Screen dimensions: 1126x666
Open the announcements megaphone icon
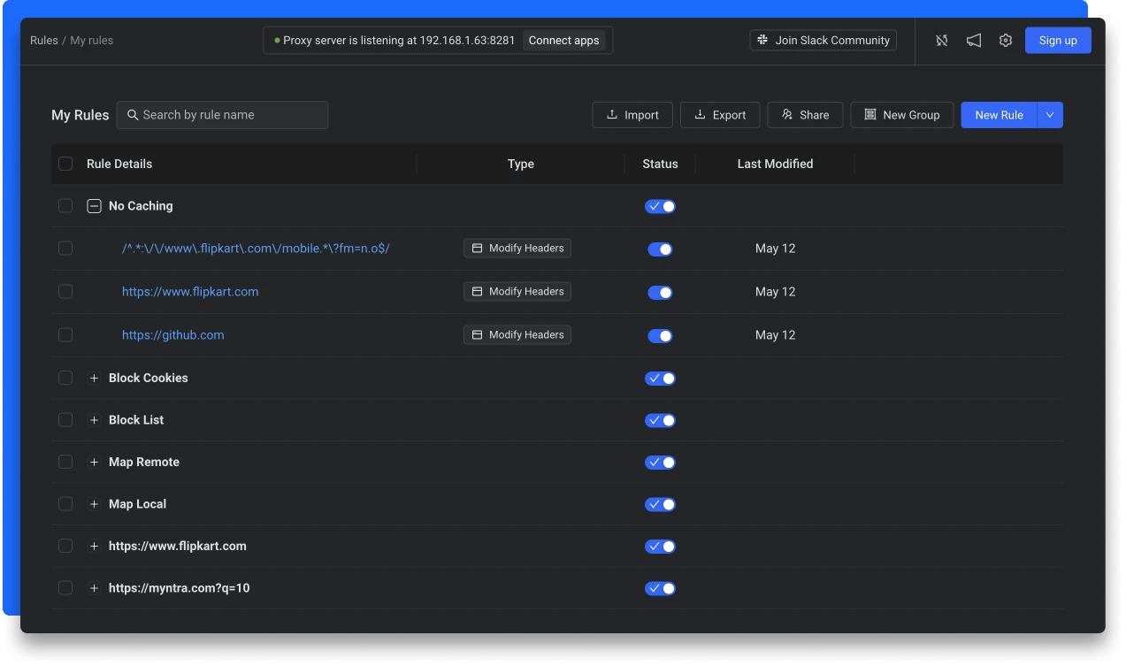[x=974, y=41]
